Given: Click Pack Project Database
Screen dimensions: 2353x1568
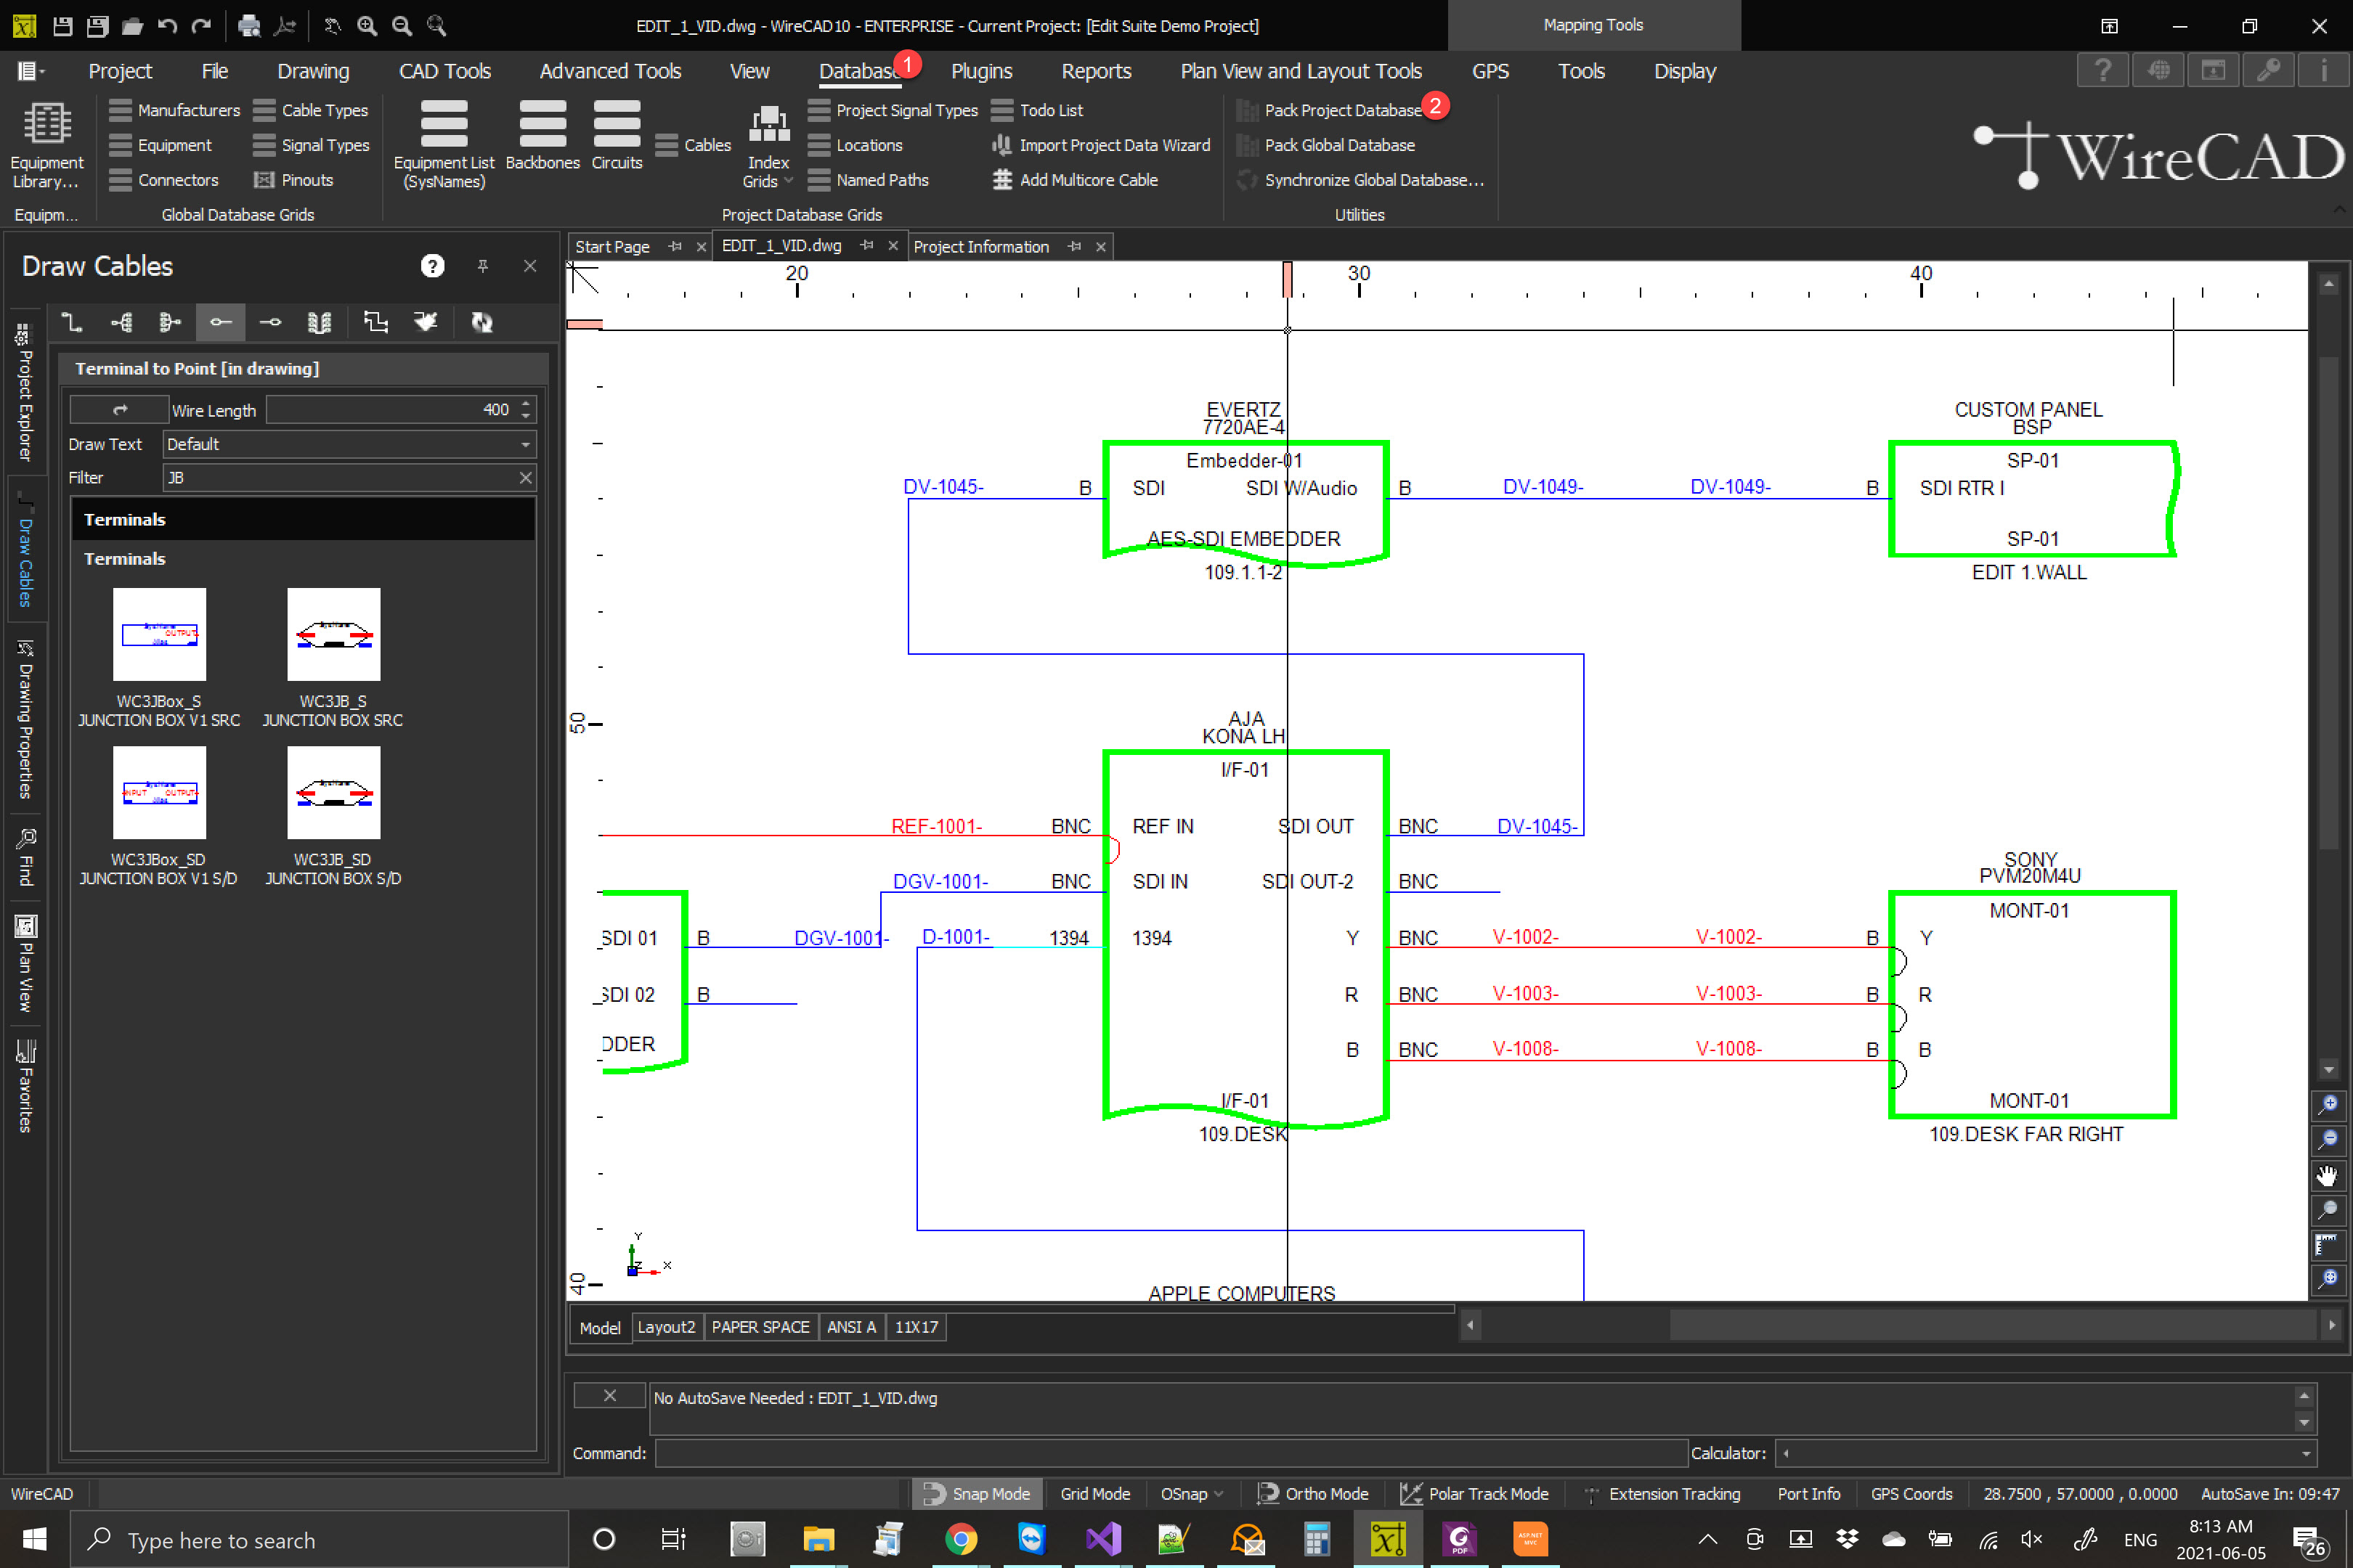Looking at the screenshot, I should pos(1328,110).
